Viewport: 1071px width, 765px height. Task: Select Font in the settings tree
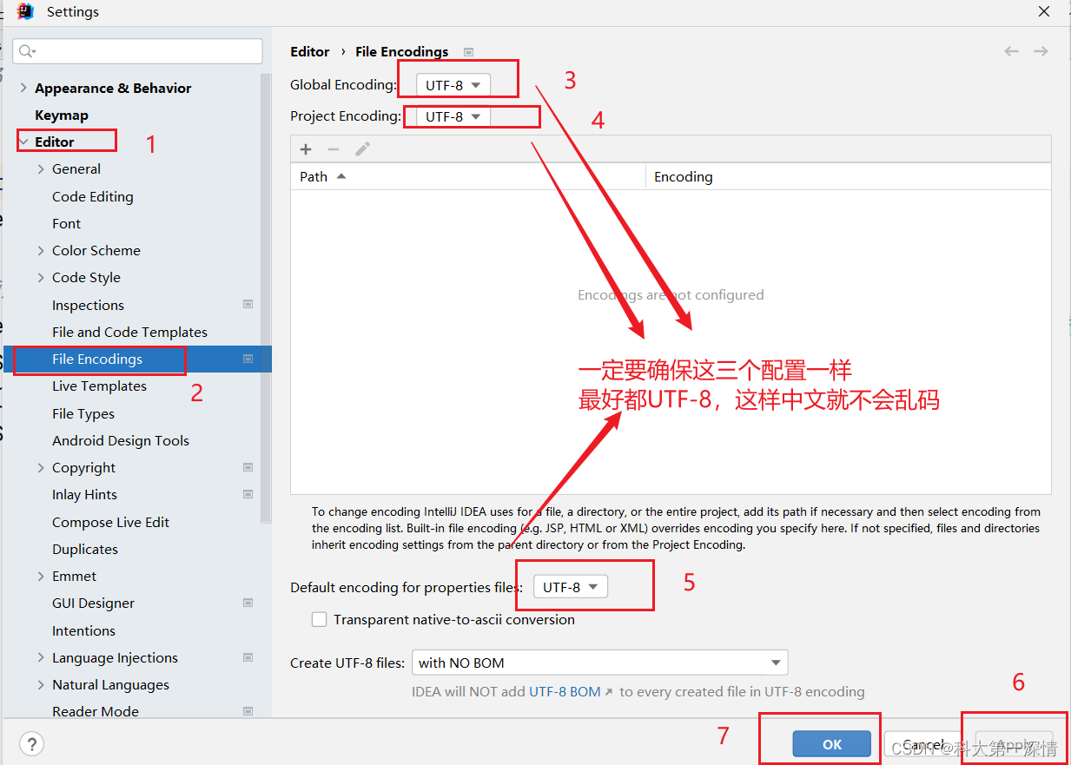pyautogui.click(x=66, y=223)
